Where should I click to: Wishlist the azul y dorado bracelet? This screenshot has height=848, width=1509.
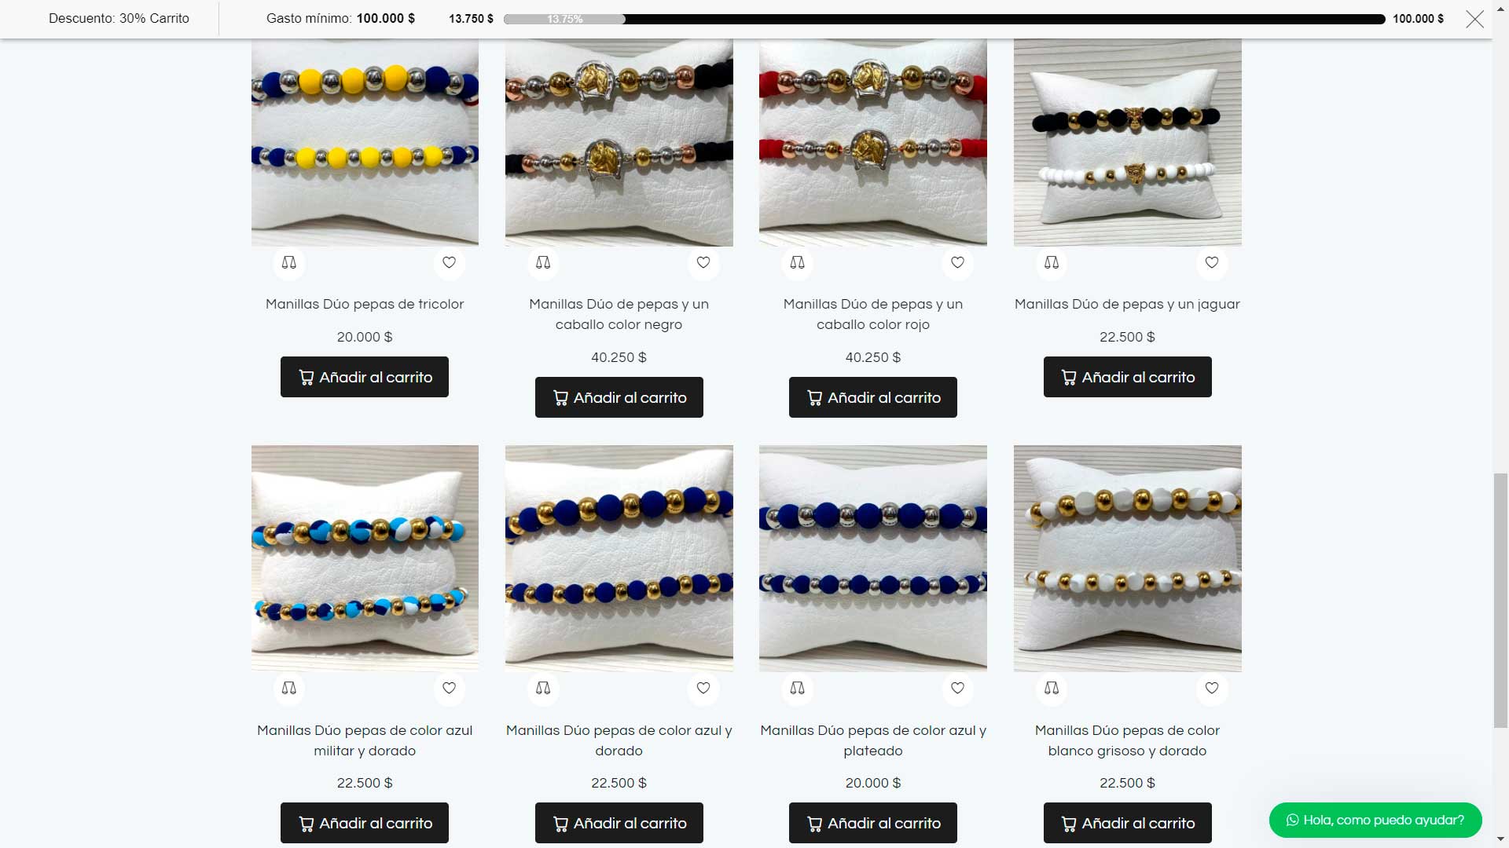(x=703, y=689)
